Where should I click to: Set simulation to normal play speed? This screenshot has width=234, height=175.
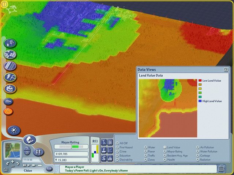click(29, 165)
